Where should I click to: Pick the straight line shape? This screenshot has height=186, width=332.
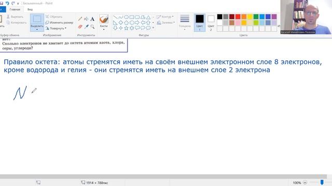115,17
